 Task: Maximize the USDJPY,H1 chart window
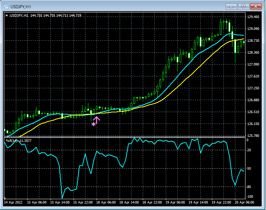[243, 6]
